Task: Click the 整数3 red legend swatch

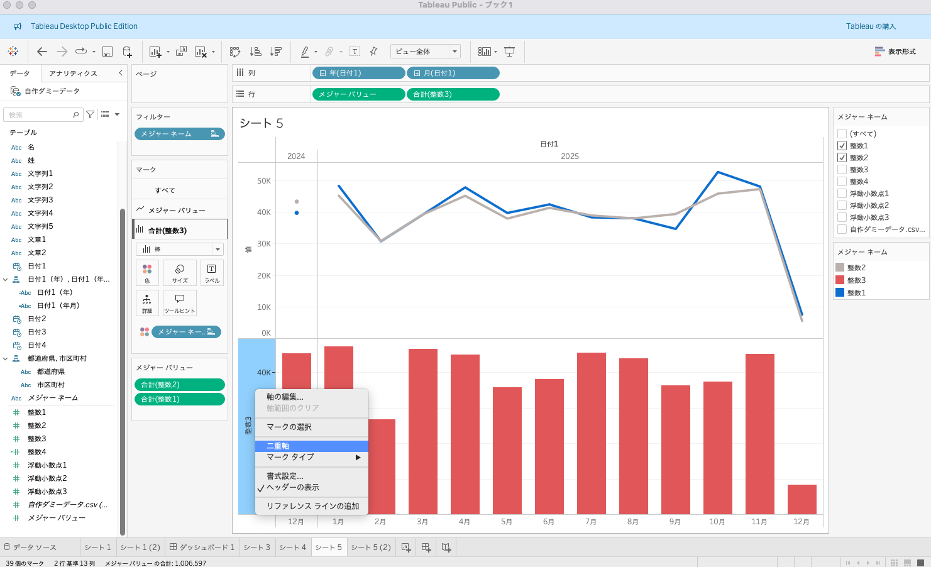Action: [840, 280]
